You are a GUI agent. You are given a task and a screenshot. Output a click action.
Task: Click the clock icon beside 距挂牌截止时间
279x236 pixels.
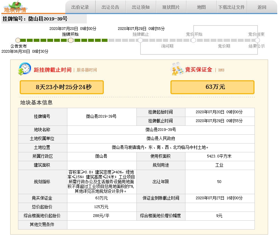[24, 69]
